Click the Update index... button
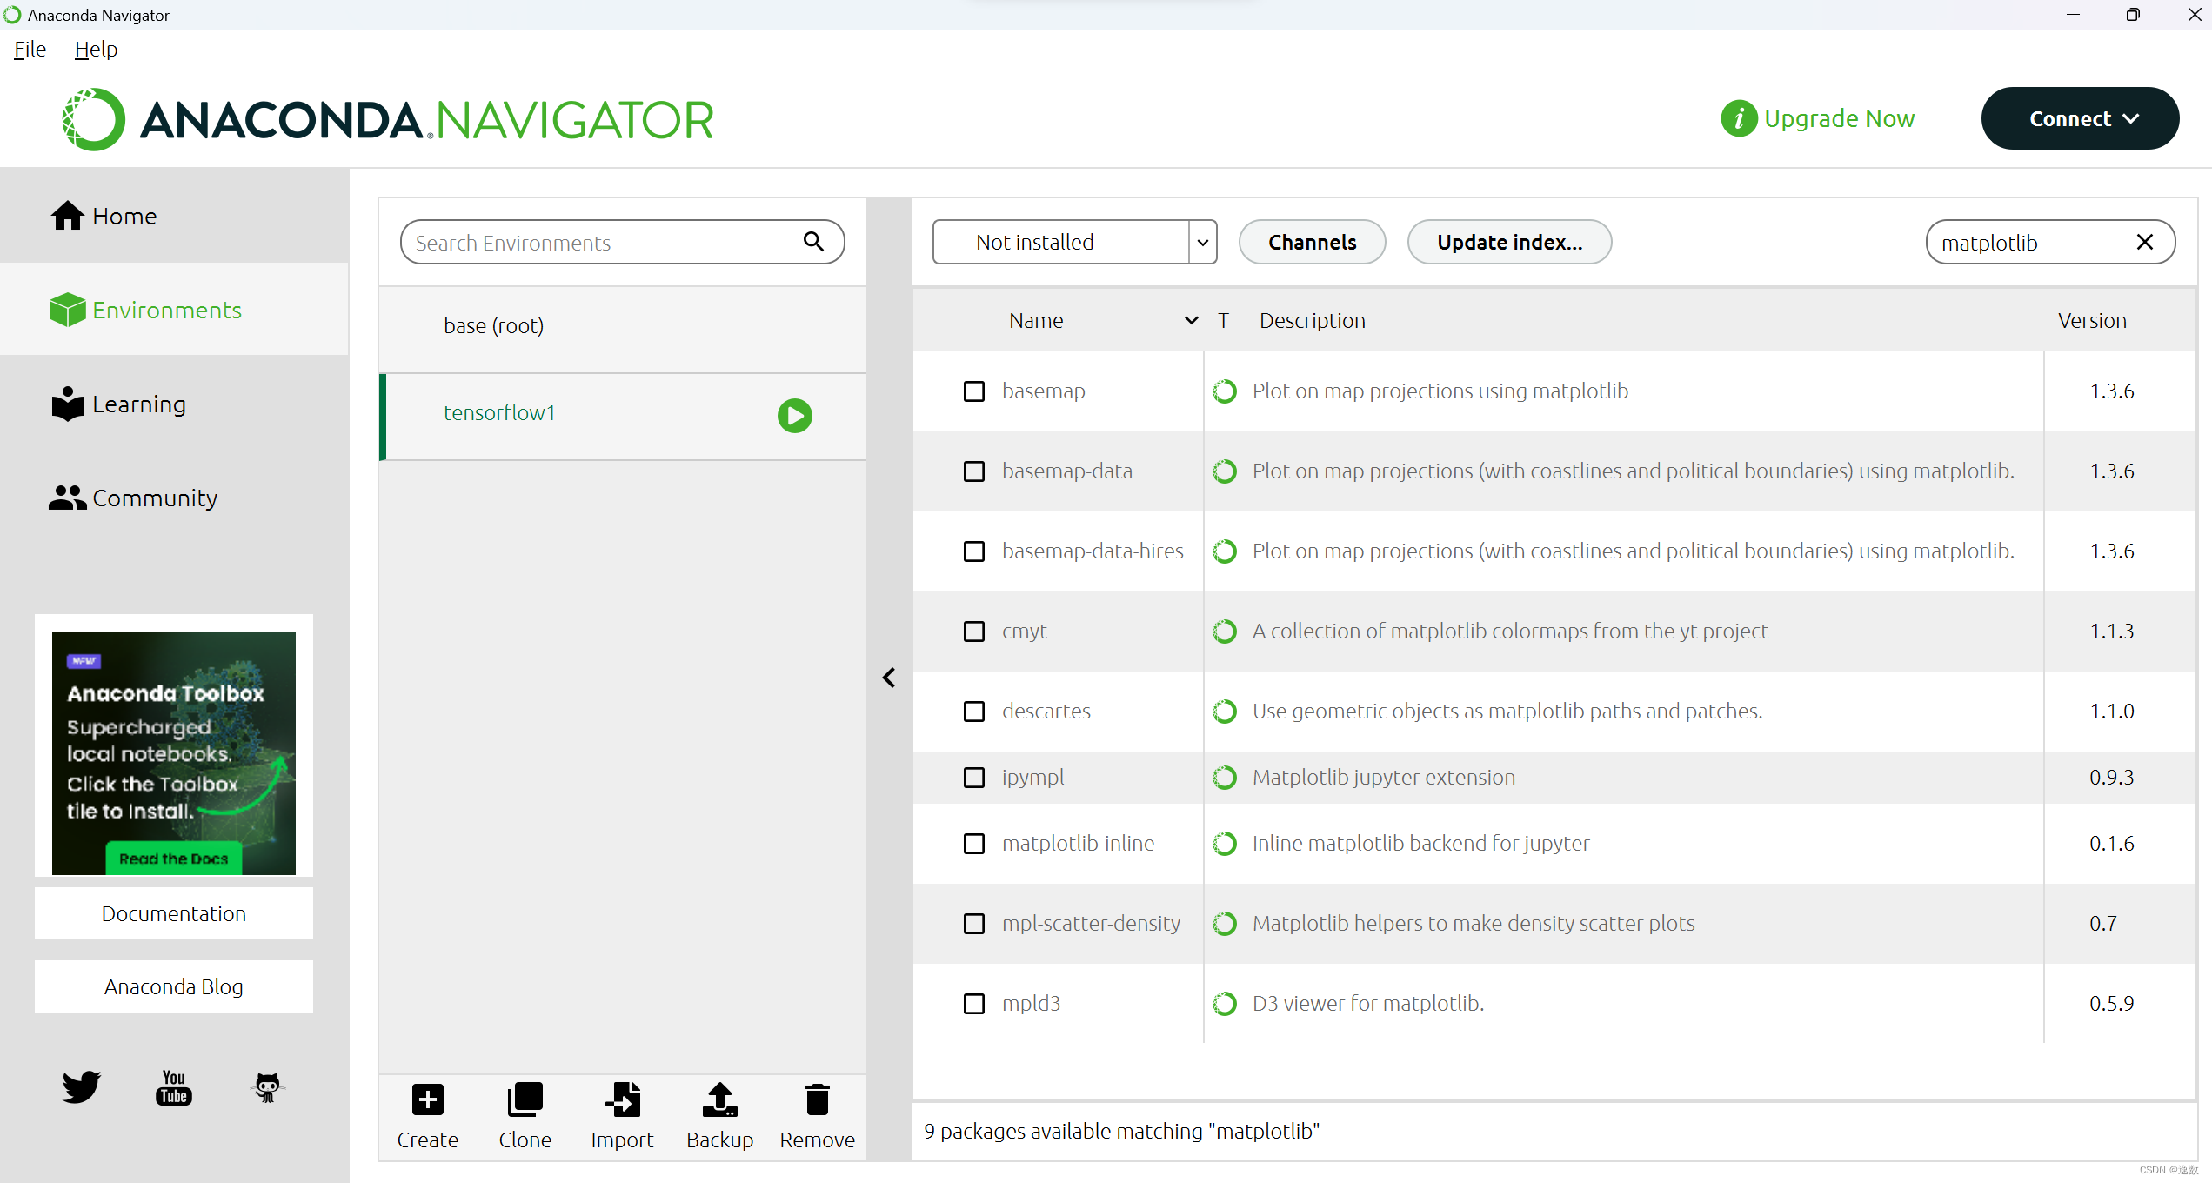Viewport: 2212px width, 1183px height. click(1509, 242)
